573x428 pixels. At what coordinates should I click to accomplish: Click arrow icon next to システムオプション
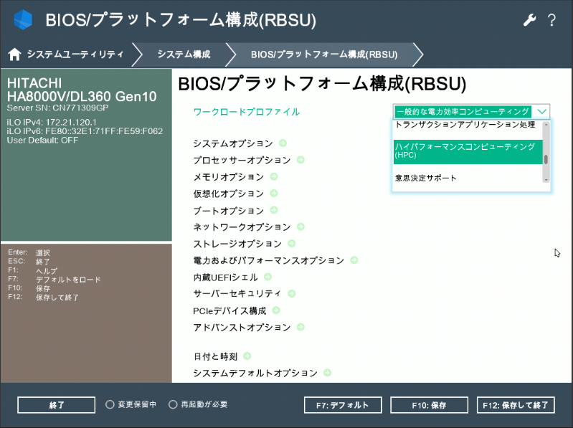point(283,143)
